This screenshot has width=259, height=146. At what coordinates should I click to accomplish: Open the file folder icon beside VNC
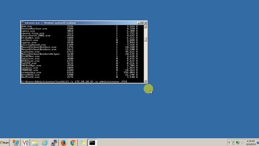click(35, 143)
